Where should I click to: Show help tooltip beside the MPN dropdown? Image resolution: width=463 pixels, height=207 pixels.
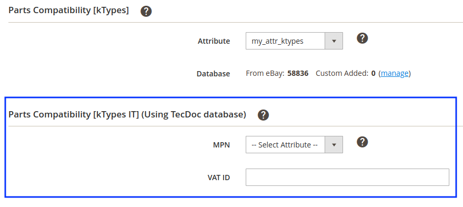[363, 142]
